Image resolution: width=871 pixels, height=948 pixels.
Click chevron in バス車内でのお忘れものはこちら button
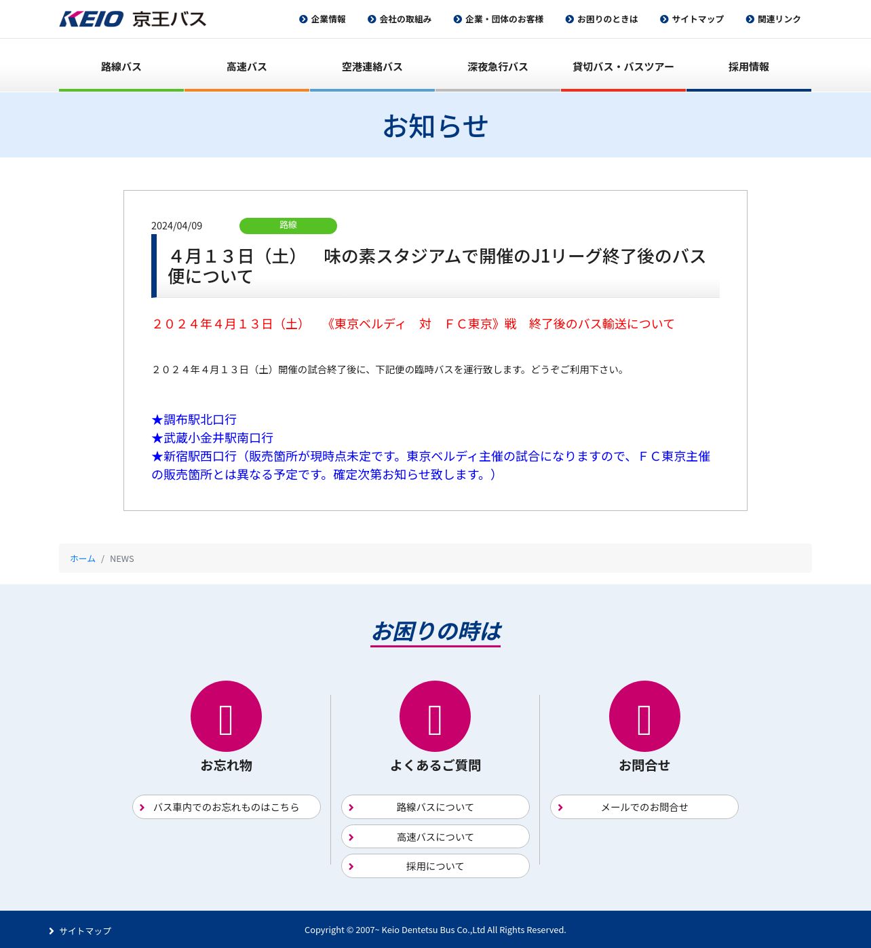(142, 808)
